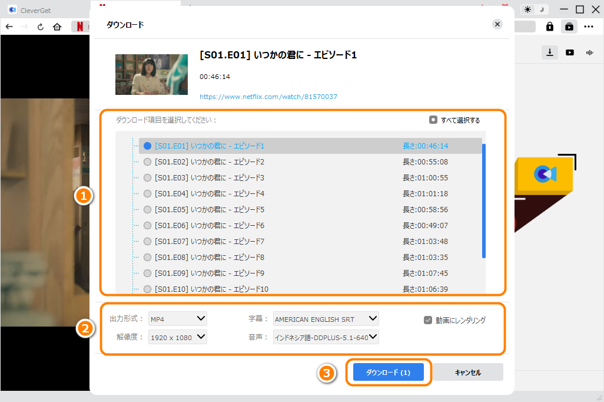
Task: Select episode S01.E08 radio button
Action: tap(147, 258)
